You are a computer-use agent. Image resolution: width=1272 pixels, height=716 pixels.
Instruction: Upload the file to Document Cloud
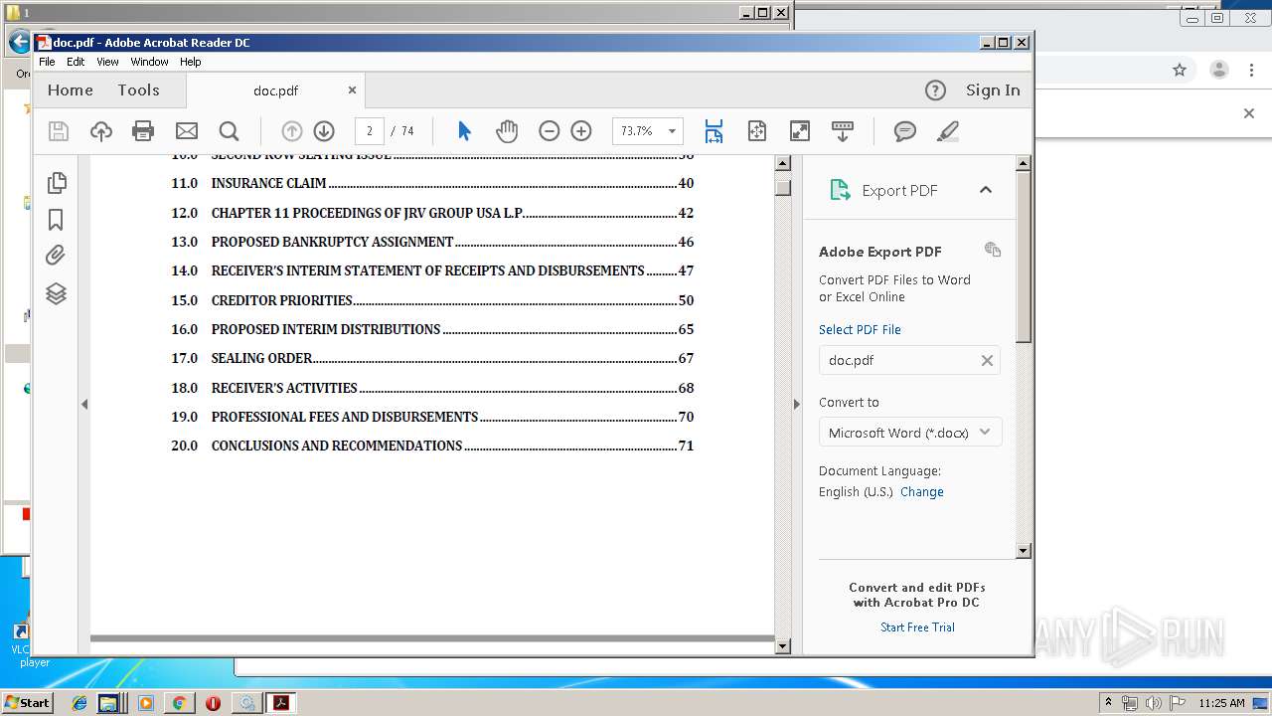coord(101,131)
